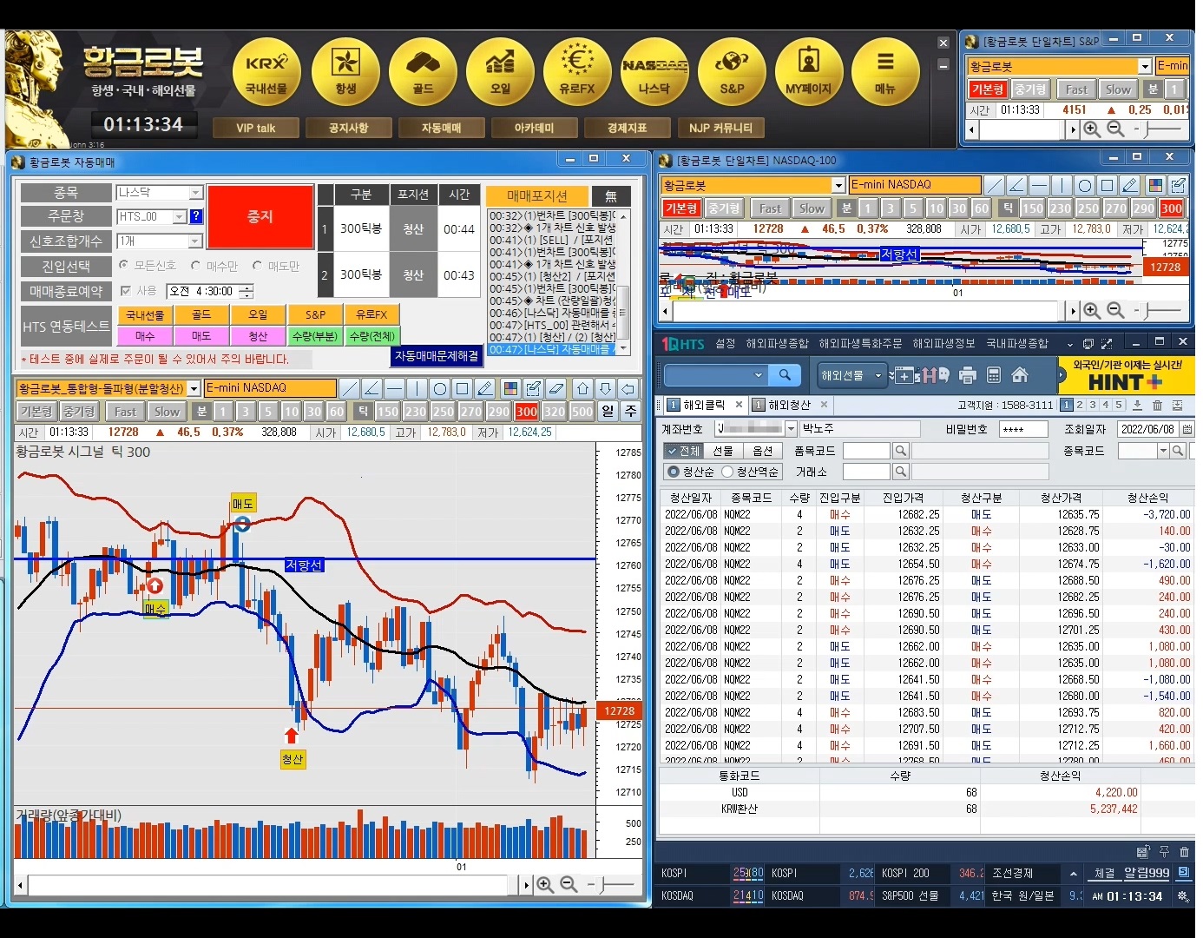The height and width of the screenshot is (938, 1203).
Task: Click the search magnifier in the HTS search box
Action: coord(785,374)
